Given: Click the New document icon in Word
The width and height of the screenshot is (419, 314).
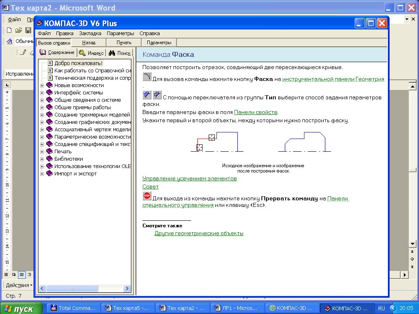Looking at the screenshot, I should pos(9,30).
